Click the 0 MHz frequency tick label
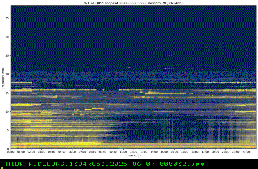 [x=8, y=149]
